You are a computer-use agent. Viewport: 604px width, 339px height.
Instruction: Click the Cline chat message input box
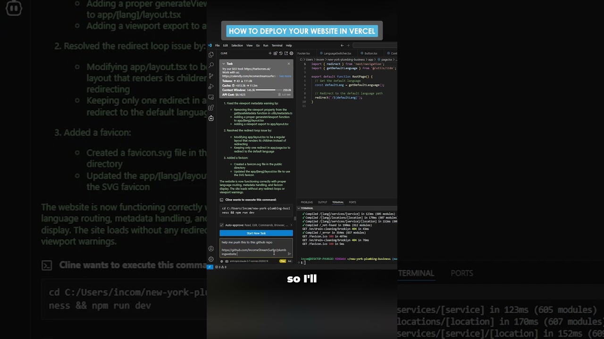[256, 248]
